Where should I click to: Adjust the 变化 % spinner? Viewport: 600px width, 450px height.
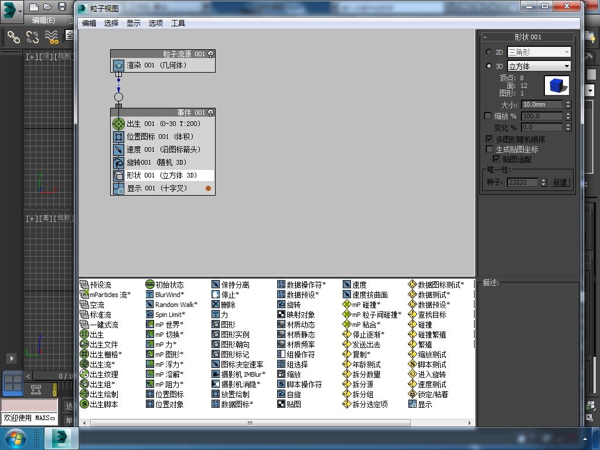568,127
